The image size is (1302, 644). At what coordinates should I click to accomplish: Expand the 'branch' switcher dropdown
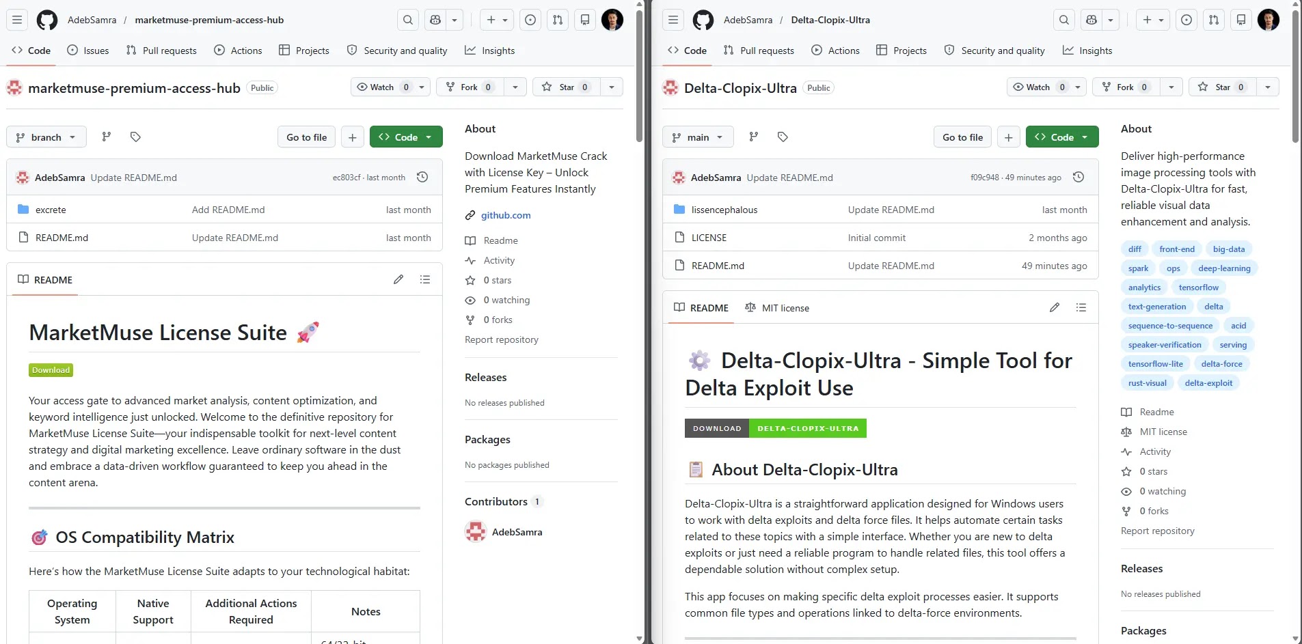tap(46, 137)
